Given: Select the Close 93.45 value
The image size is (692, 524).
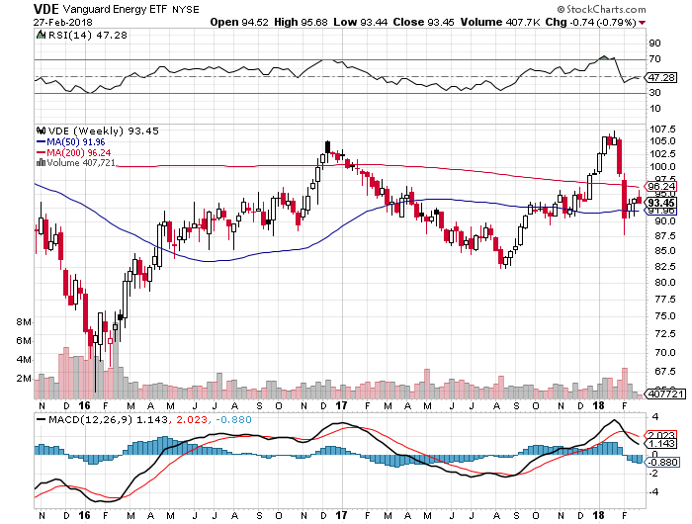Looking at the screenshot, I should pyautogui.click(x=423, y=22).
